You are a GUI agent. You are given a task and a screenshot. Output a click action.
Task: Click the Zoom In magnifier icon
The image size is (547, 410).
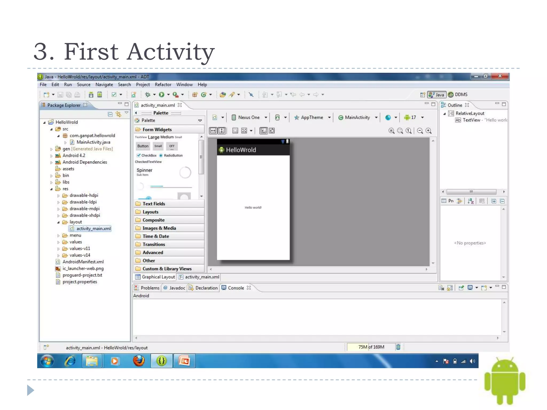point(429,131)
